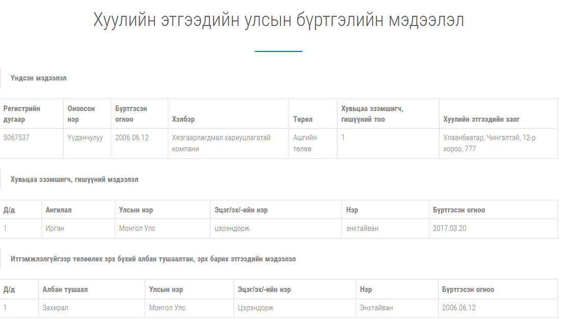The height and width of the screenshot is (320, 566).
Task: Click the date 2017.03.20
Action: [449, 228]
